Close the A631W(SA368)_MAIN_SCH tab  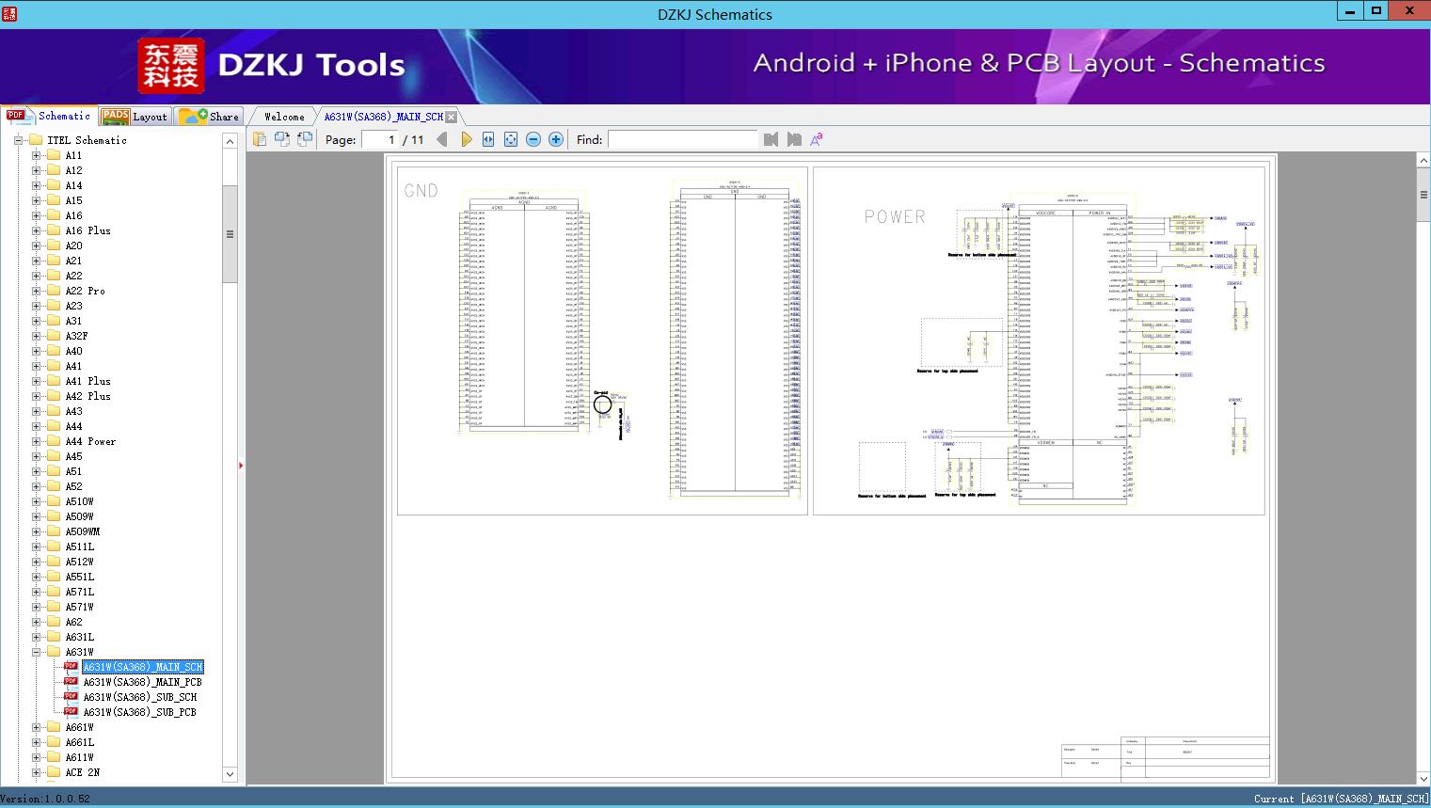click(452, 117)
